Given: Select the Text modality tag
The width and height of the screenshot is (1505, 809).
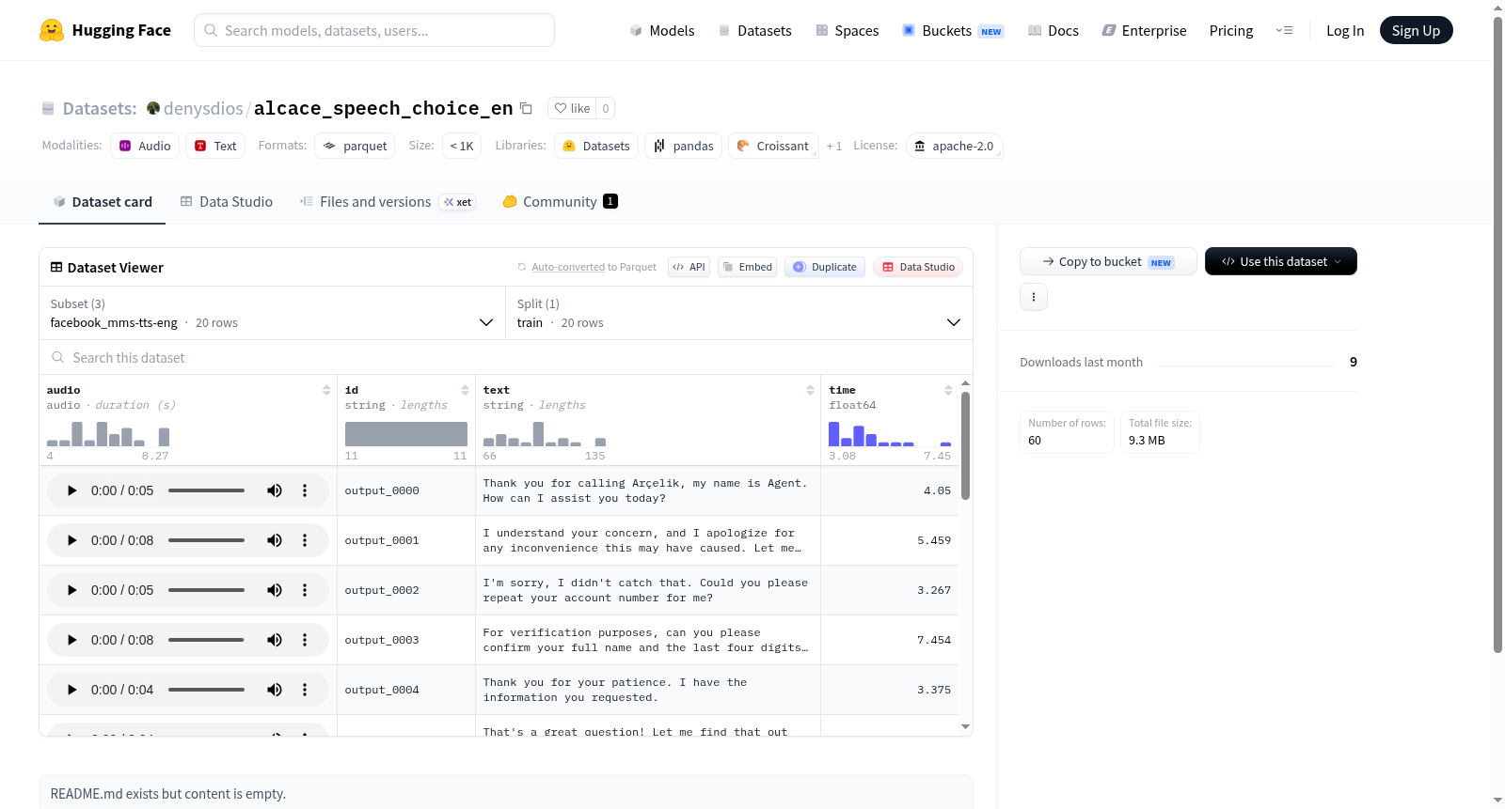Looking at the screenshot, I should pos(215,146).
